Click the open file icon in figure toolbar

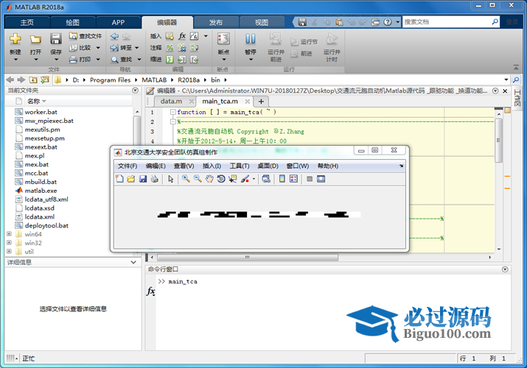[131, 179]
